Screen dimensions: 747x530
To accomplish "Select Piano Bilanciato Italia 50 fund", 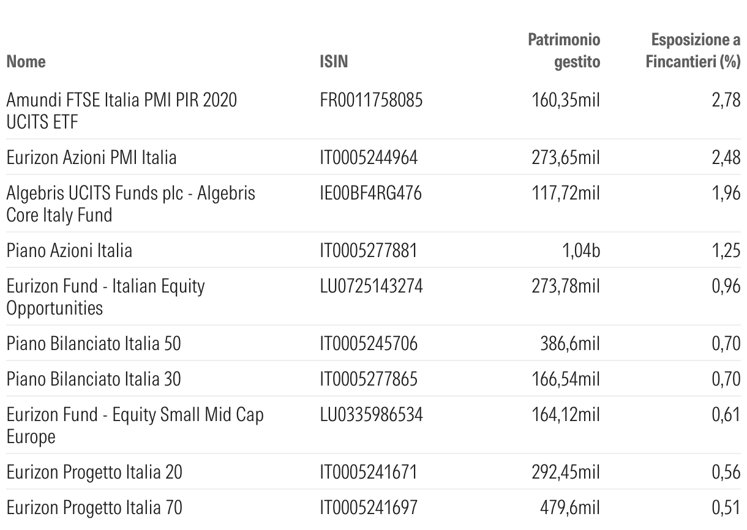I will [94, 344].
